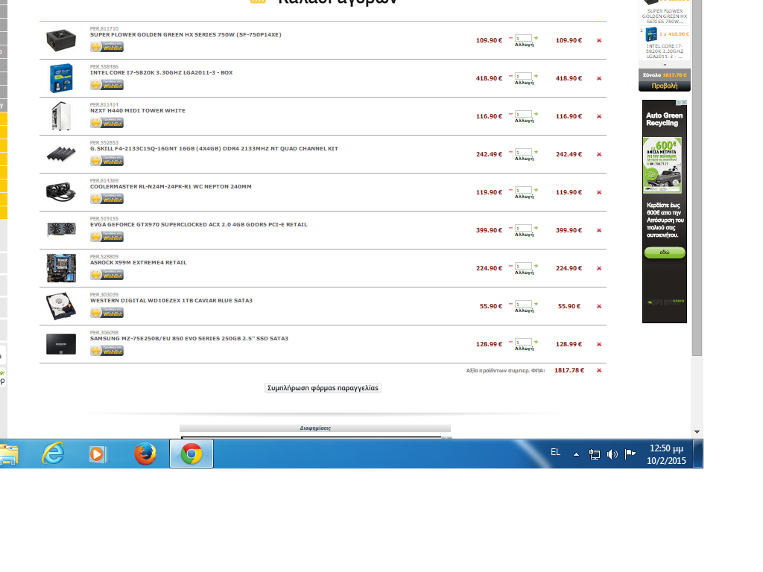
Task: Open ASRock motherboard thumbnail
Action: point(61,268)
